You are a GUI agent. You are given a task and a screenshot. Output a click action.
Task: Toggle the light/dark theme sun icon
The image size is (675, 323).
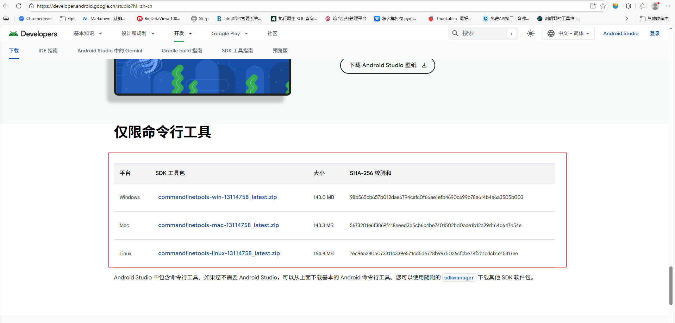pyautogui.click(x=531, y=33)
